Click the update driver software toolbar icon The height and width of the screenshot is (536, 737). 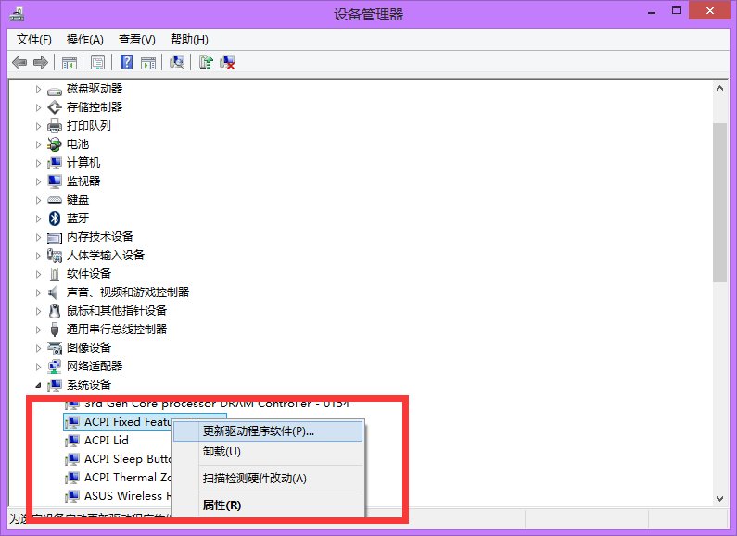point(206,62)
